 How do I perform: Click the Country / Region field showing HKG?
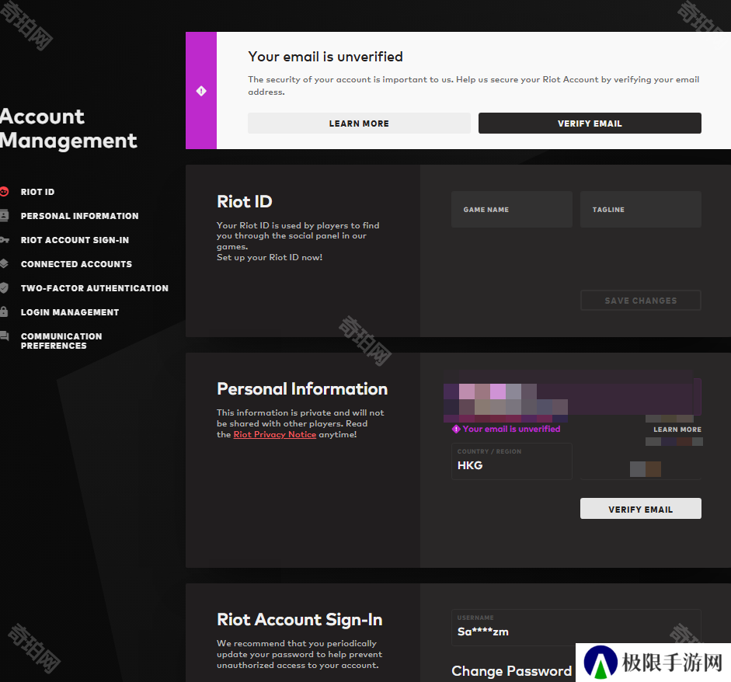(x=511, y=461)
